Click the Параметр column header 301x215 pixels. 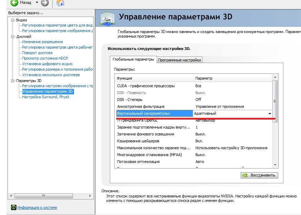coord(233,78)
